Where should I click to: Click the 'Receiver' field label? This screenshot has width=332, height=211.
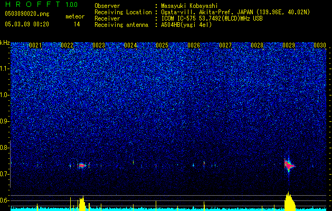point(107,18)
